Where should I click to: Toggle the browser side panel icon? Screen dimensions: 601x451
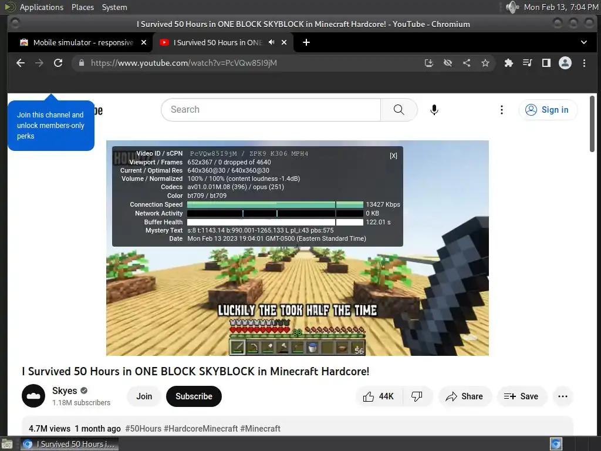(546, 63)
